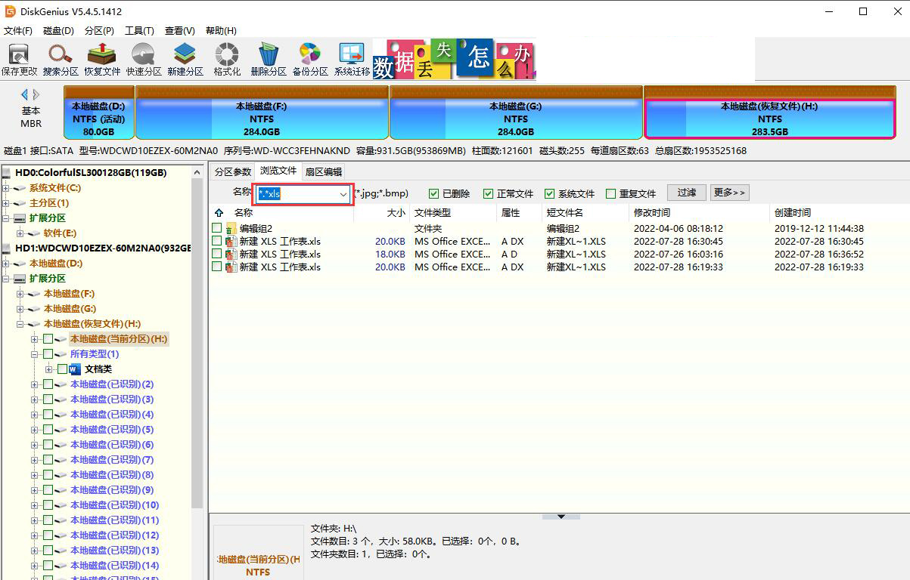This screenshot has height=580, width=910.
Task: Click the up-directory arrow in the file list header
Action: [219, 213]
